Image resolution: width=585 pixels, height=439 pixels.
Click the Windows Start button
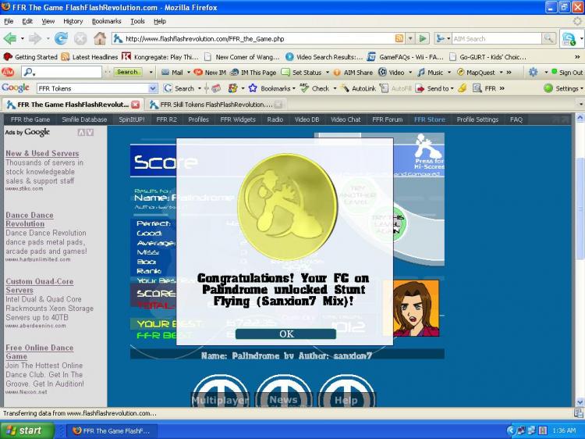point(27,430)
